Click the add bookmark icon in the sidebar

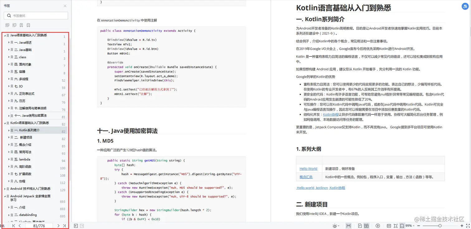click(x=21, y=25)
